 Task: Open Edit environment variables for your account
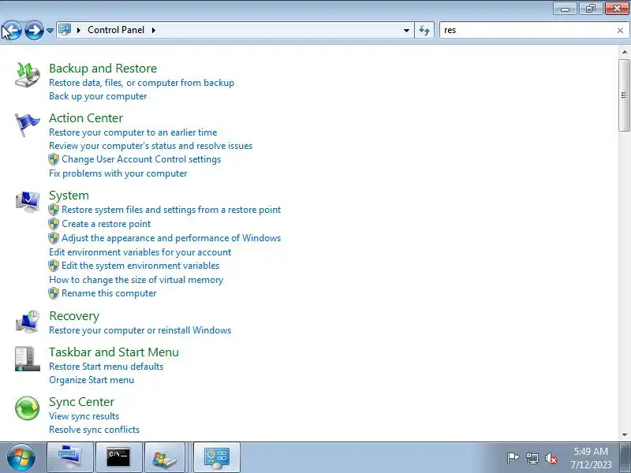click(x=140, y=252)
